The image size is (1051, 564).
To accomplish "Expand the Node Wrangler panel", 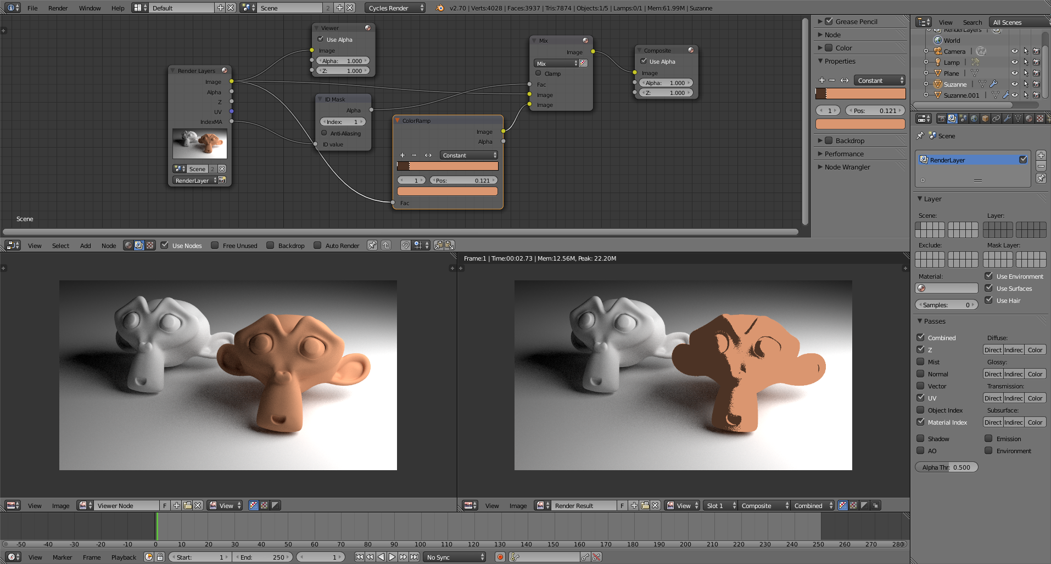I will point(820,167).
